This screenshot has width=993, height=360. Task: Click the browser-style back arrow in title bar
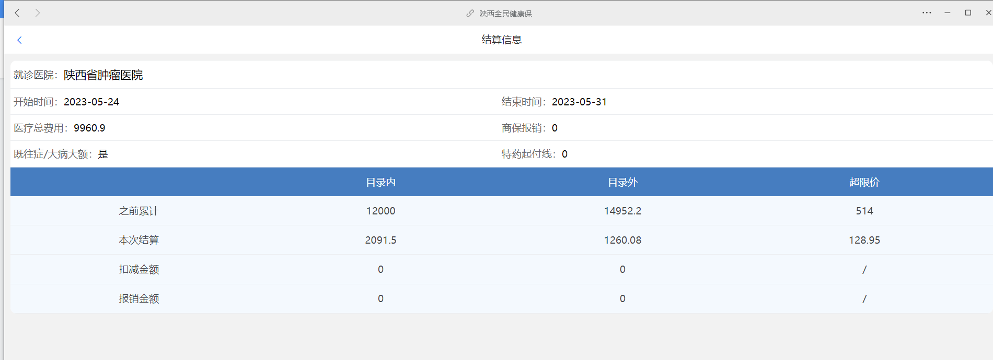coord(17,13)
